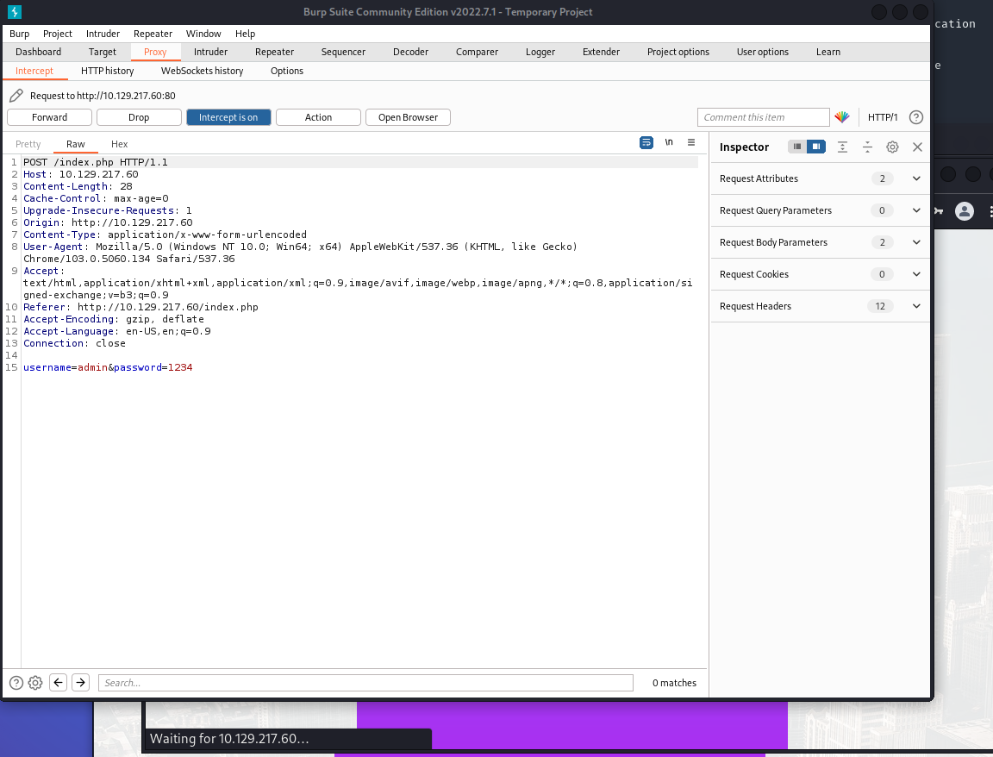Click the Comment this item field
This screenshot has width=993, height=757.
[763, 117]
